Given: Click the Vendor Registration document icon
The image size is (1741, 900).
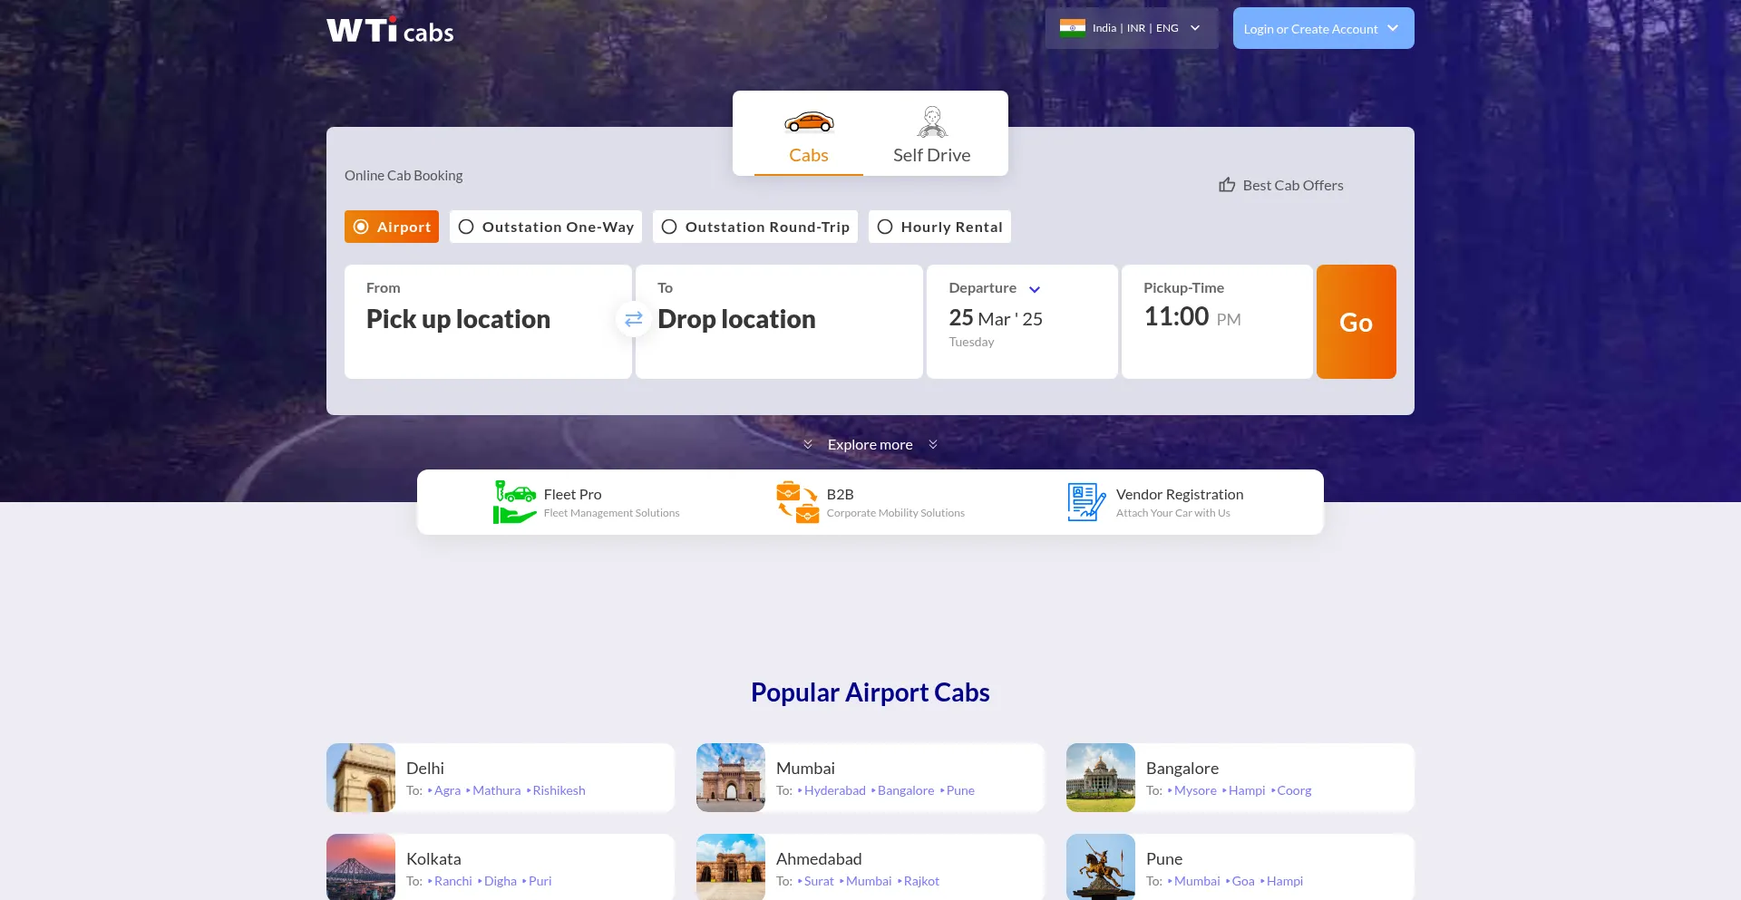Looking at the screenshot, I should click(x=1085, y=502).
